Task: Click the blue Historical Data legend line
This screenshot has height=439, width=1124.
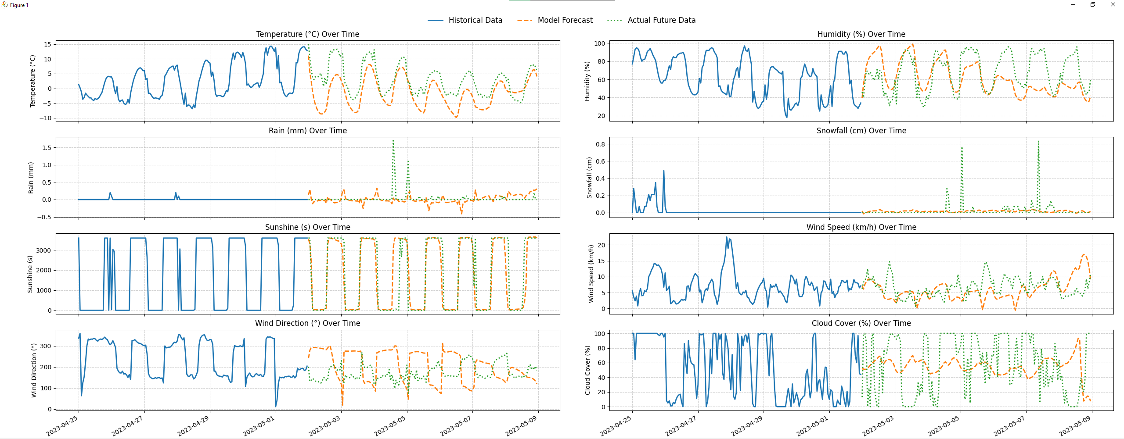Action: click(435, 20)
